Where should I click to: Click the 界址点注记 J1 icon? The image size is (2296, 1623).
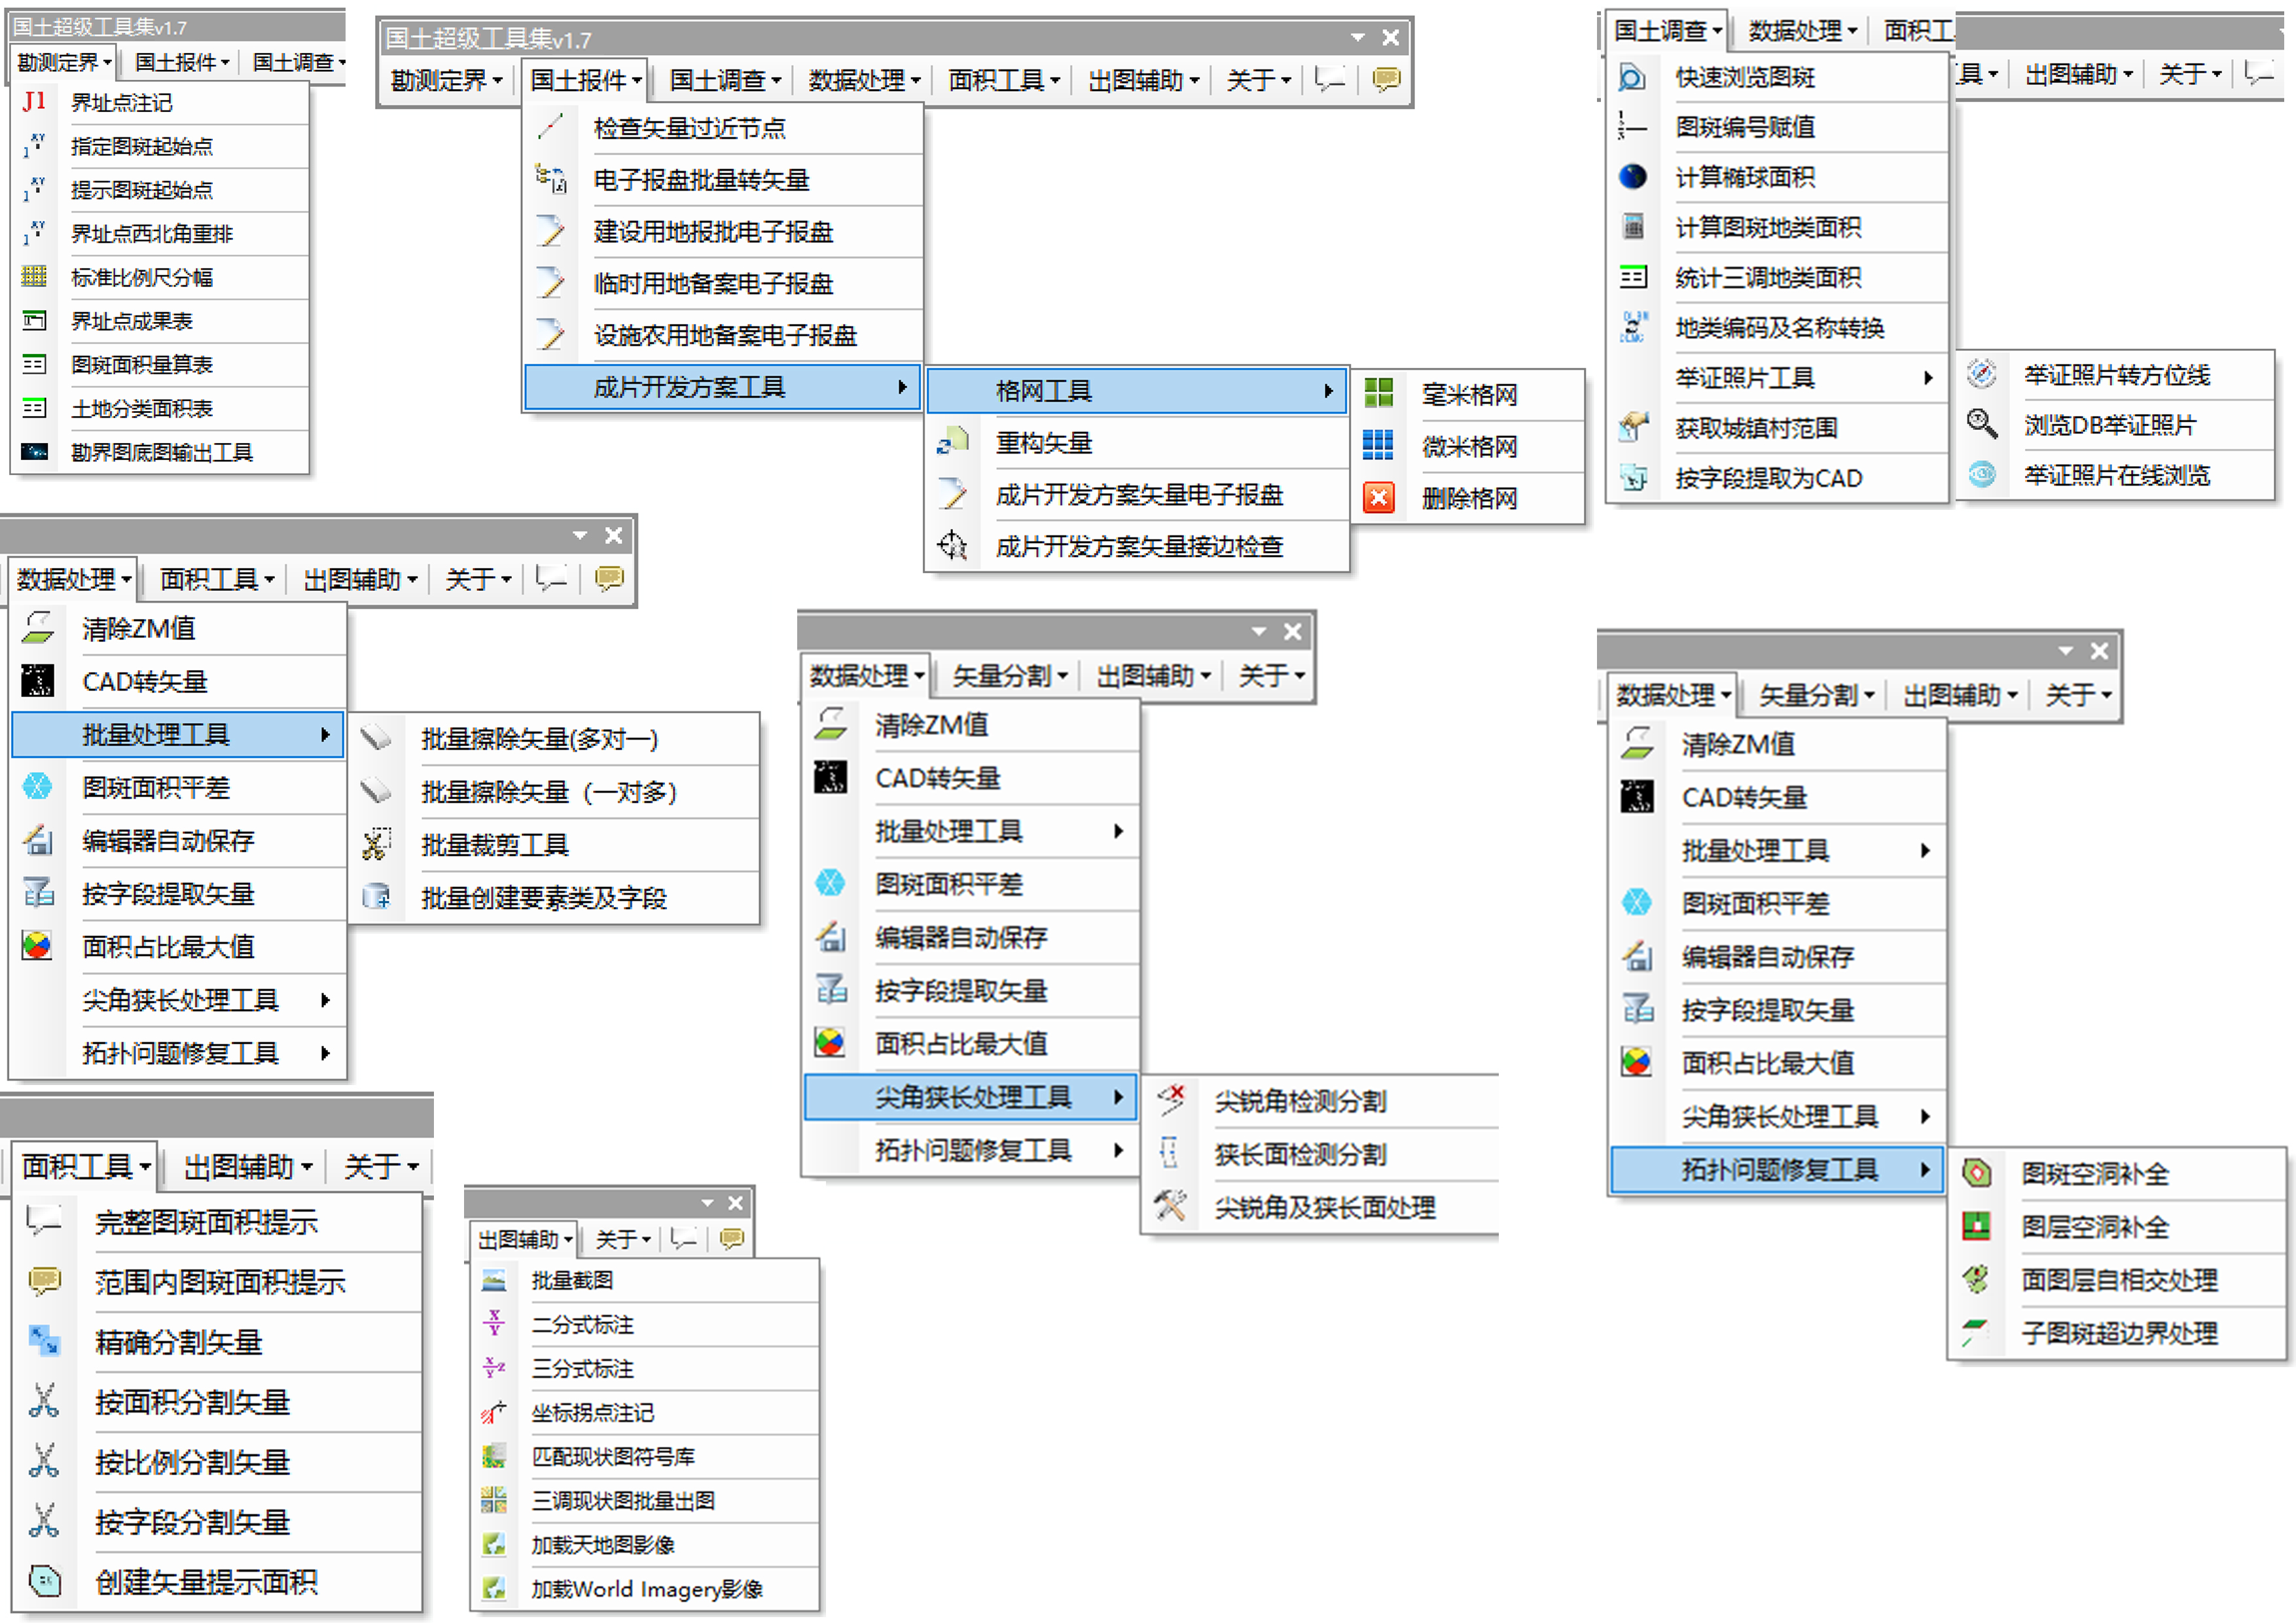(34, 102)
